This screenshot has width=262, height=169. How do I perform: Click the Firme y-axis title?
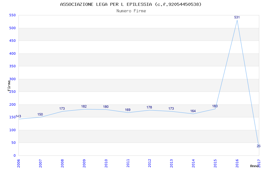[9, 86]
